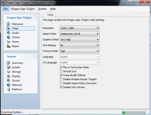The image size is (151, 115).
Task: Expand the Texture Detail dropdown
Action: [x=80, y=51]
